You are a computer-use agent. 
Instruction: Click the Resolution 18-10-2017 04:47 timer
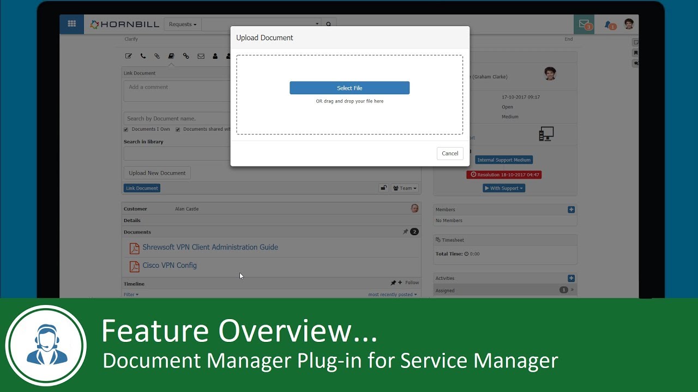[x=504, y=175]
